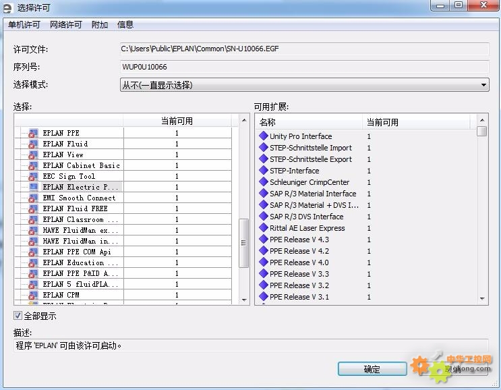Open the 信息 menu
This screenshot has width=501, height=390.
click(125, 24)
